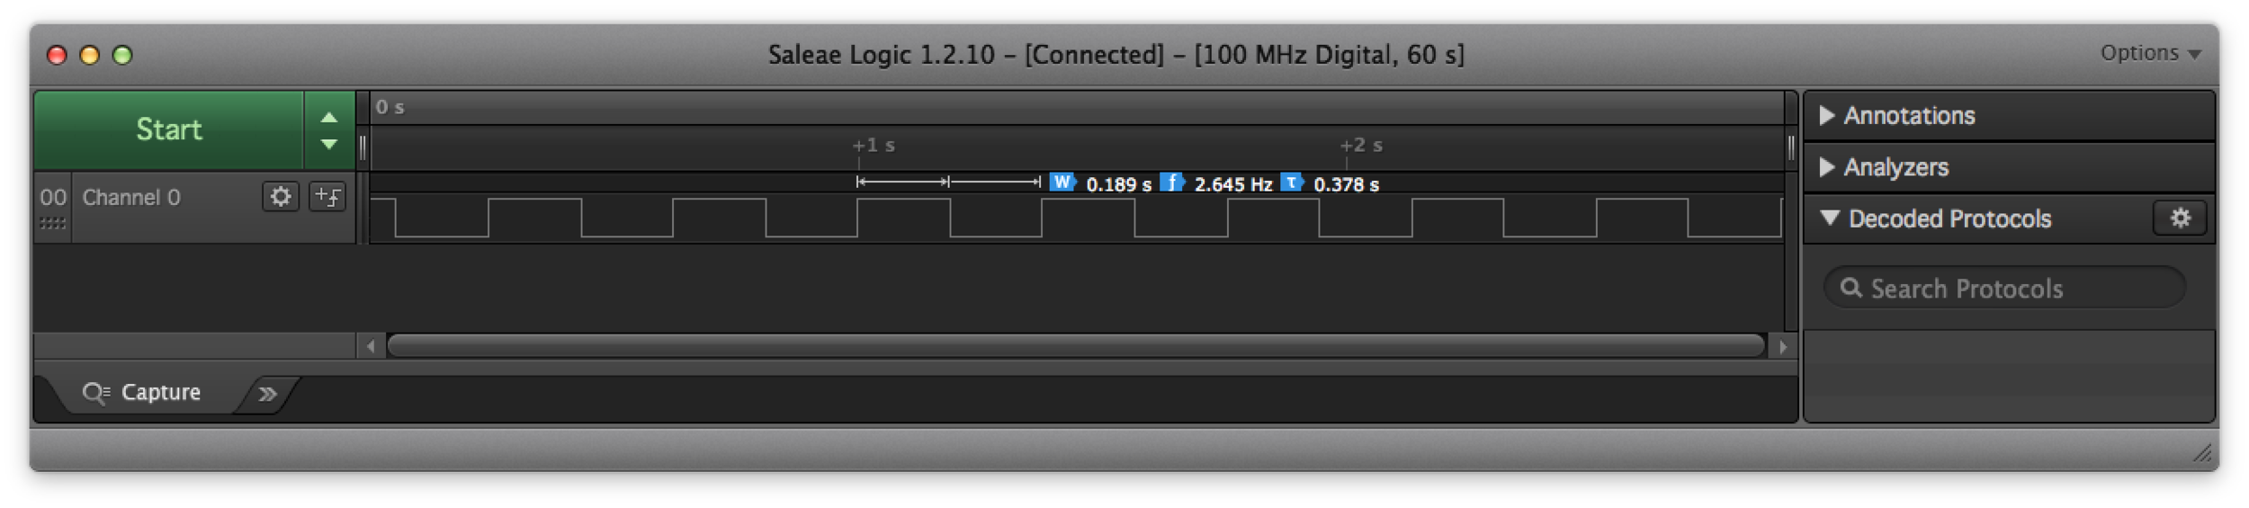Click the horizontal timeline scrollbar thumb
Image resolution: width=2249 pixels, height=508 pixels.
pyautogui.click(x=1076, y=346)
